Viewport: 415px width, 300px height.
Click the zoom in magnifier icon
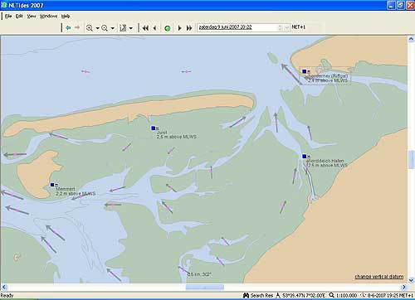tap(90, 28)
